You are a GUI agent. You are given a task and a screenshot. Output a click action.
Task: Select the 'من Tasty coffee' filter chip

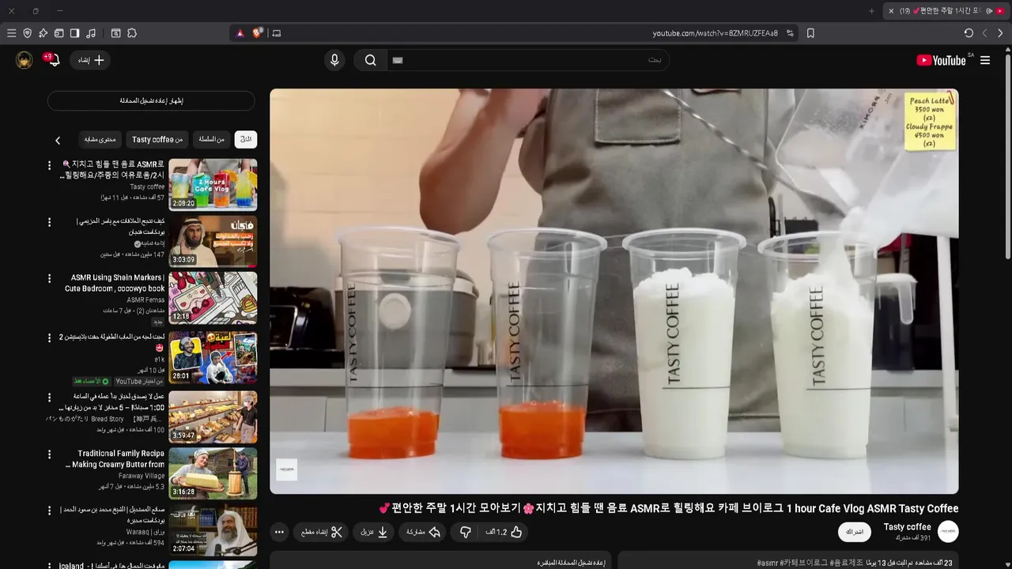point(157,139)
